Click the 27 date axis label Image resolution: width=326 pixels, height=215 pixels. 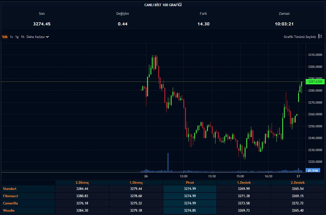(298, 176)
